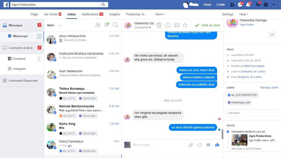Click the messenger_ads label in Labels panel
The height and width of the screenshot is (158, 281).
click(239, 102)
